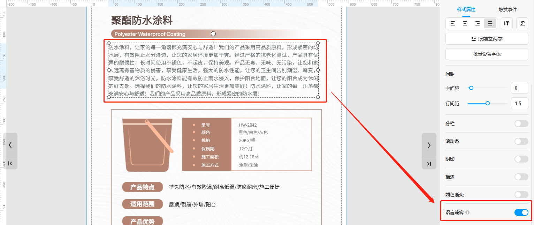
Task: Click the horizontal text direction icon
Action: click(522, 23)
